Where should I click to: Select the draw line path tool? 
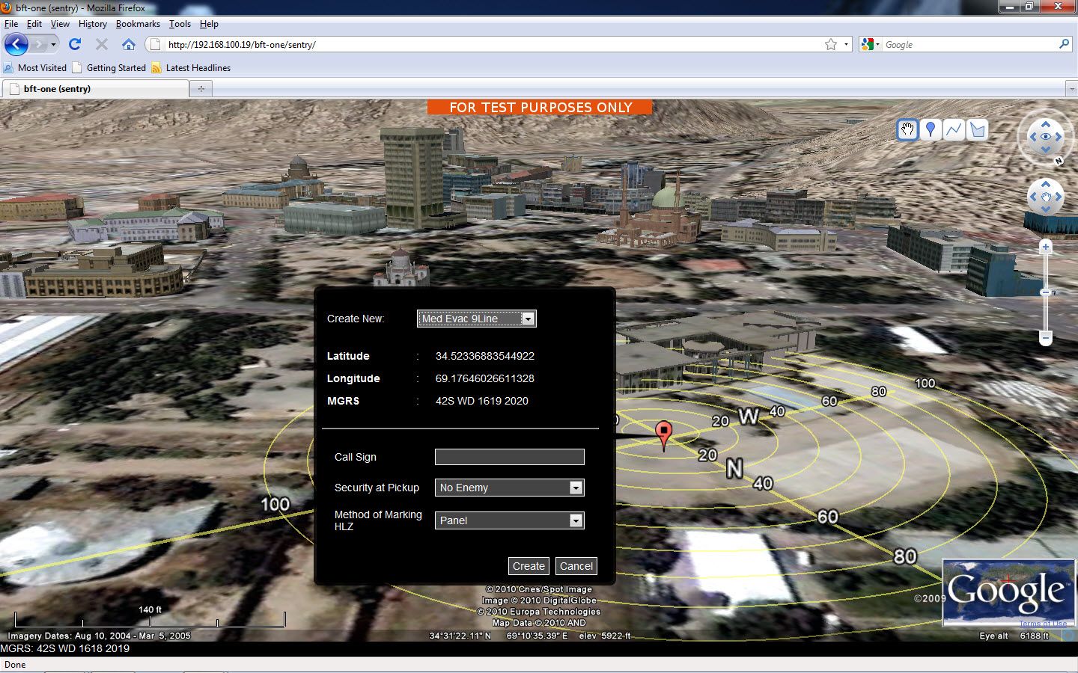[x=954, y=130]
